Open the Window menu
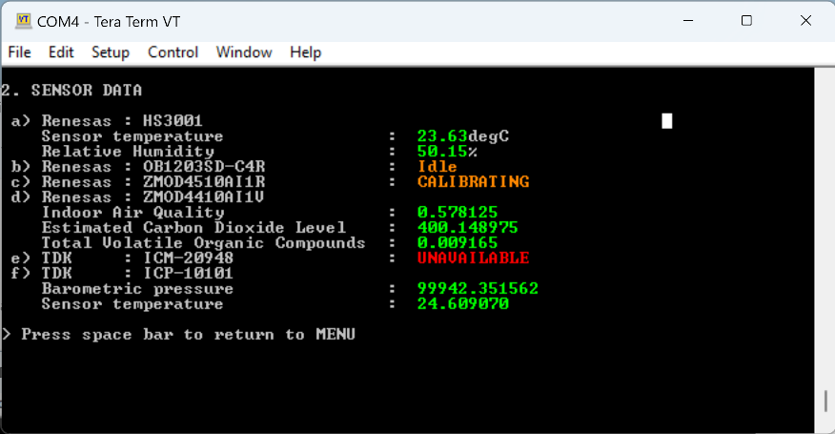 click(x=244, y=52)
